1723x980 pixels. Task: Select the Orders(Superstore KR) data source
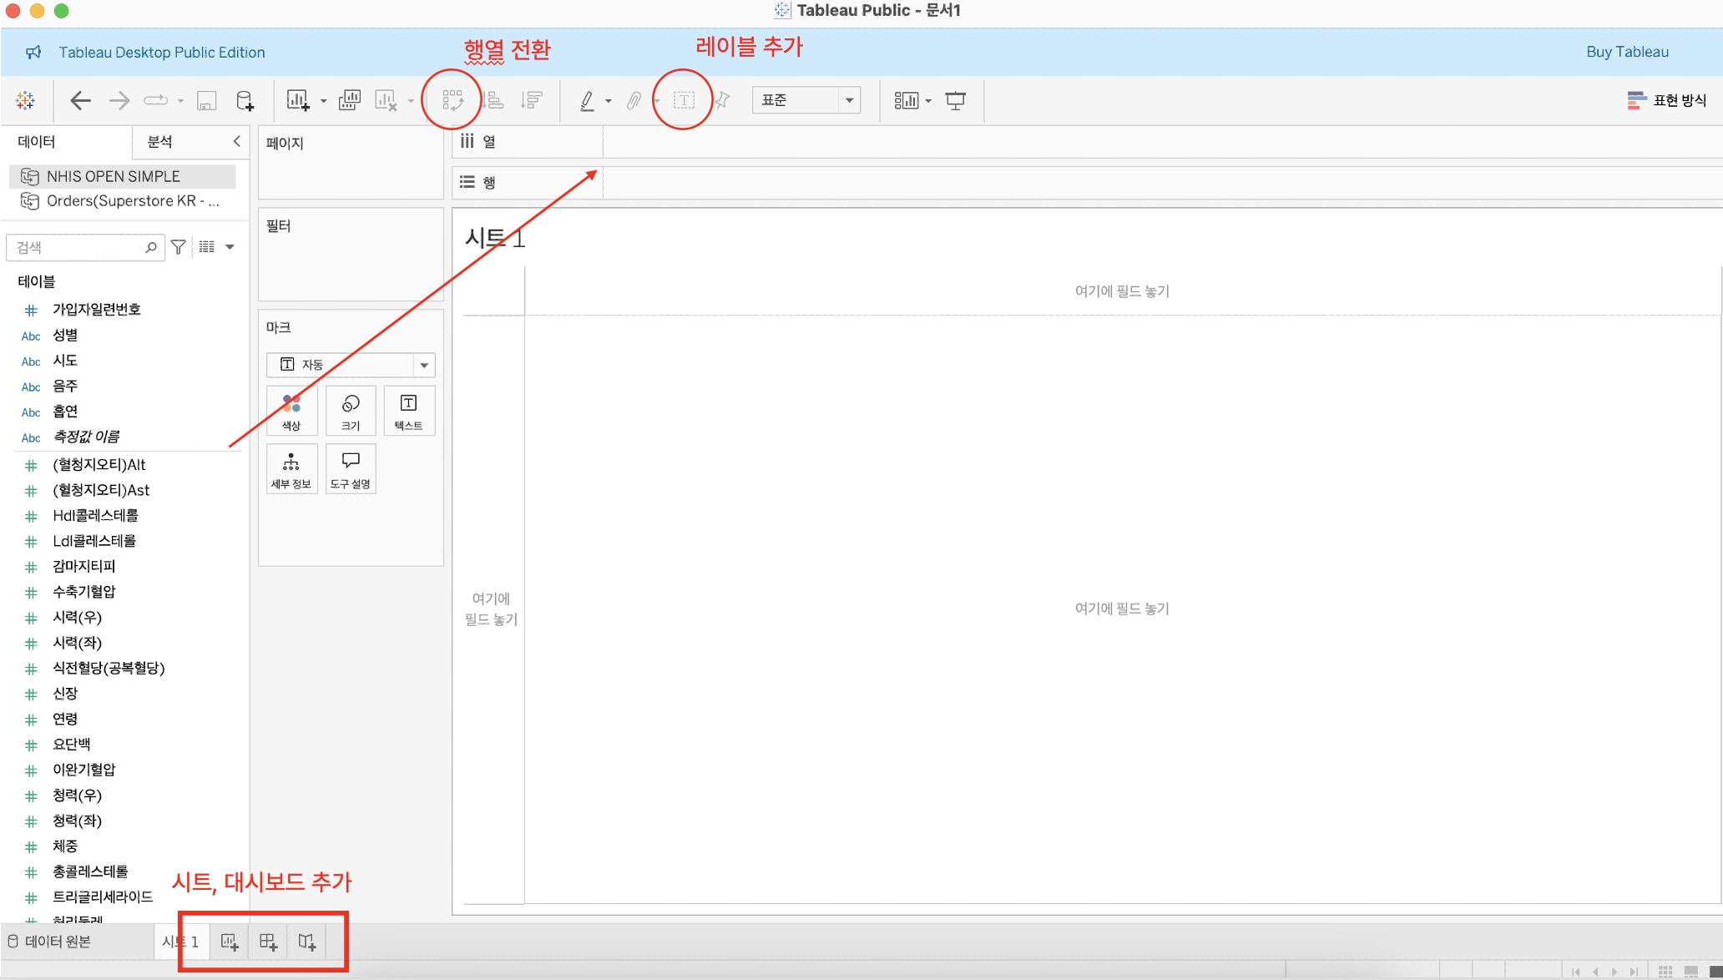click(x=122, y=201)
